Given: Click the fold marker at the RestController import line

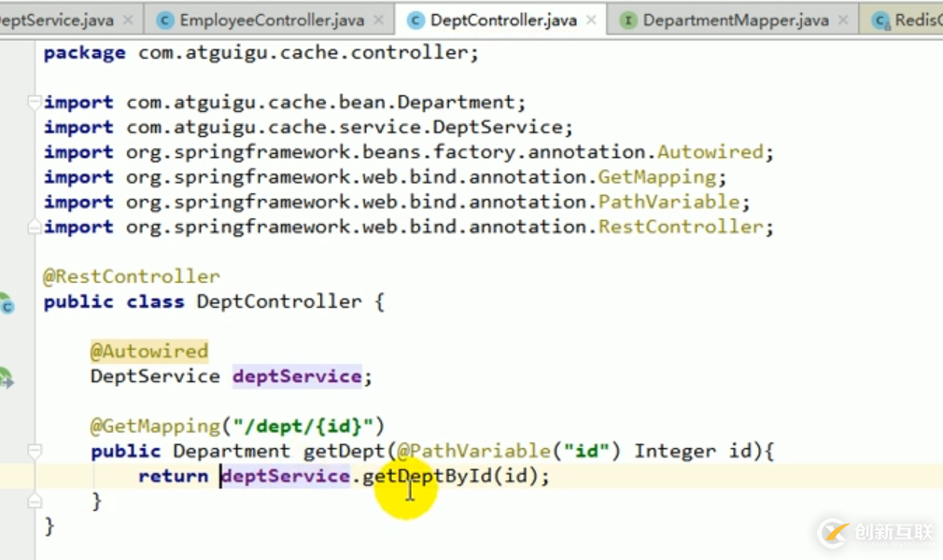Looking at the screenshot, I should 35,227.
